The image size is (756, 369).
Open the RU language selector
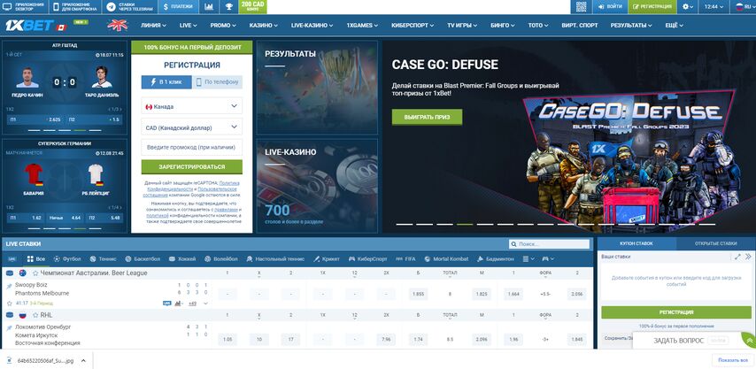744,7
